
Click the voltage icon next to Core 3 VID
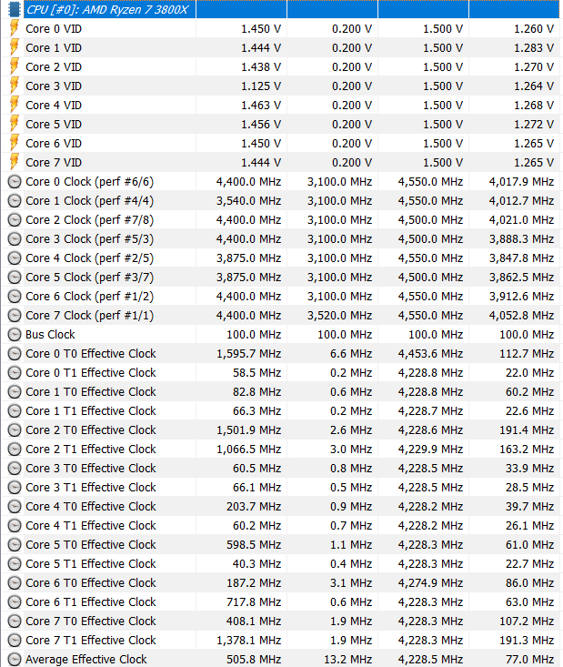pos(15,86)
